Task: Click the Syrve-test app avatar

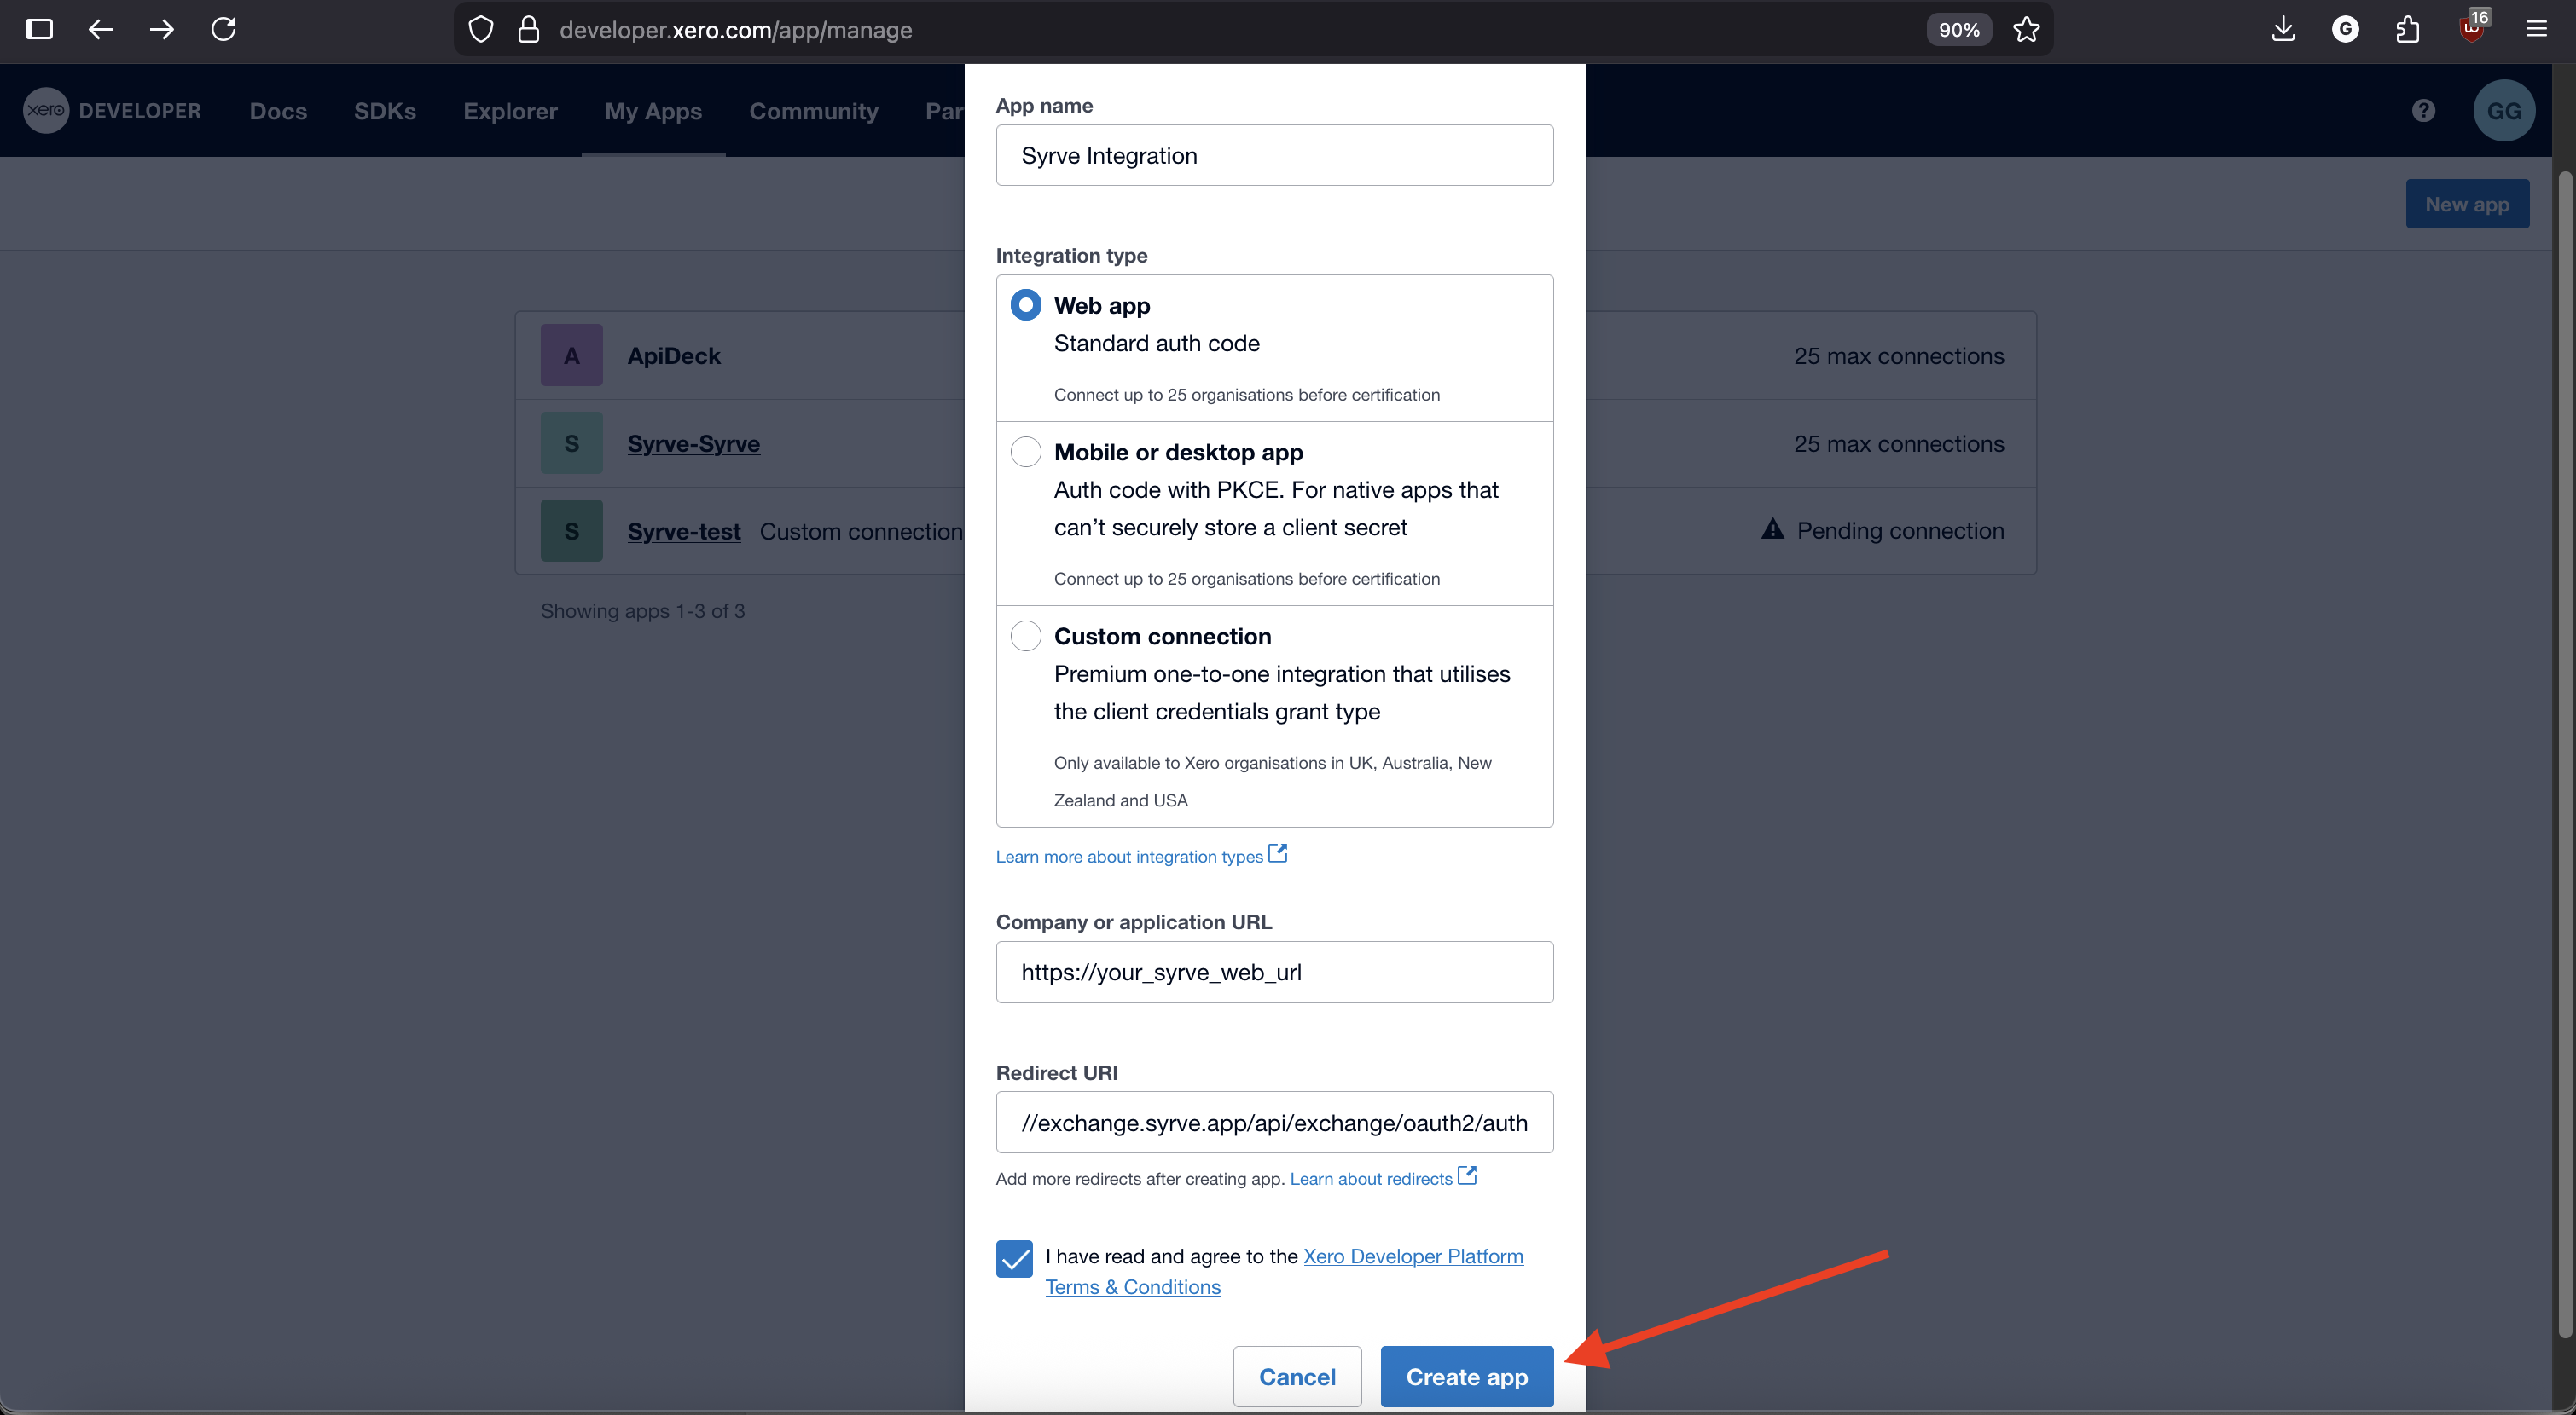Action: [571, 530]
